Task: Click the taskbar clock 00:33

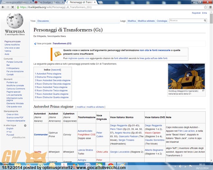Action: [x=202, y=164]
